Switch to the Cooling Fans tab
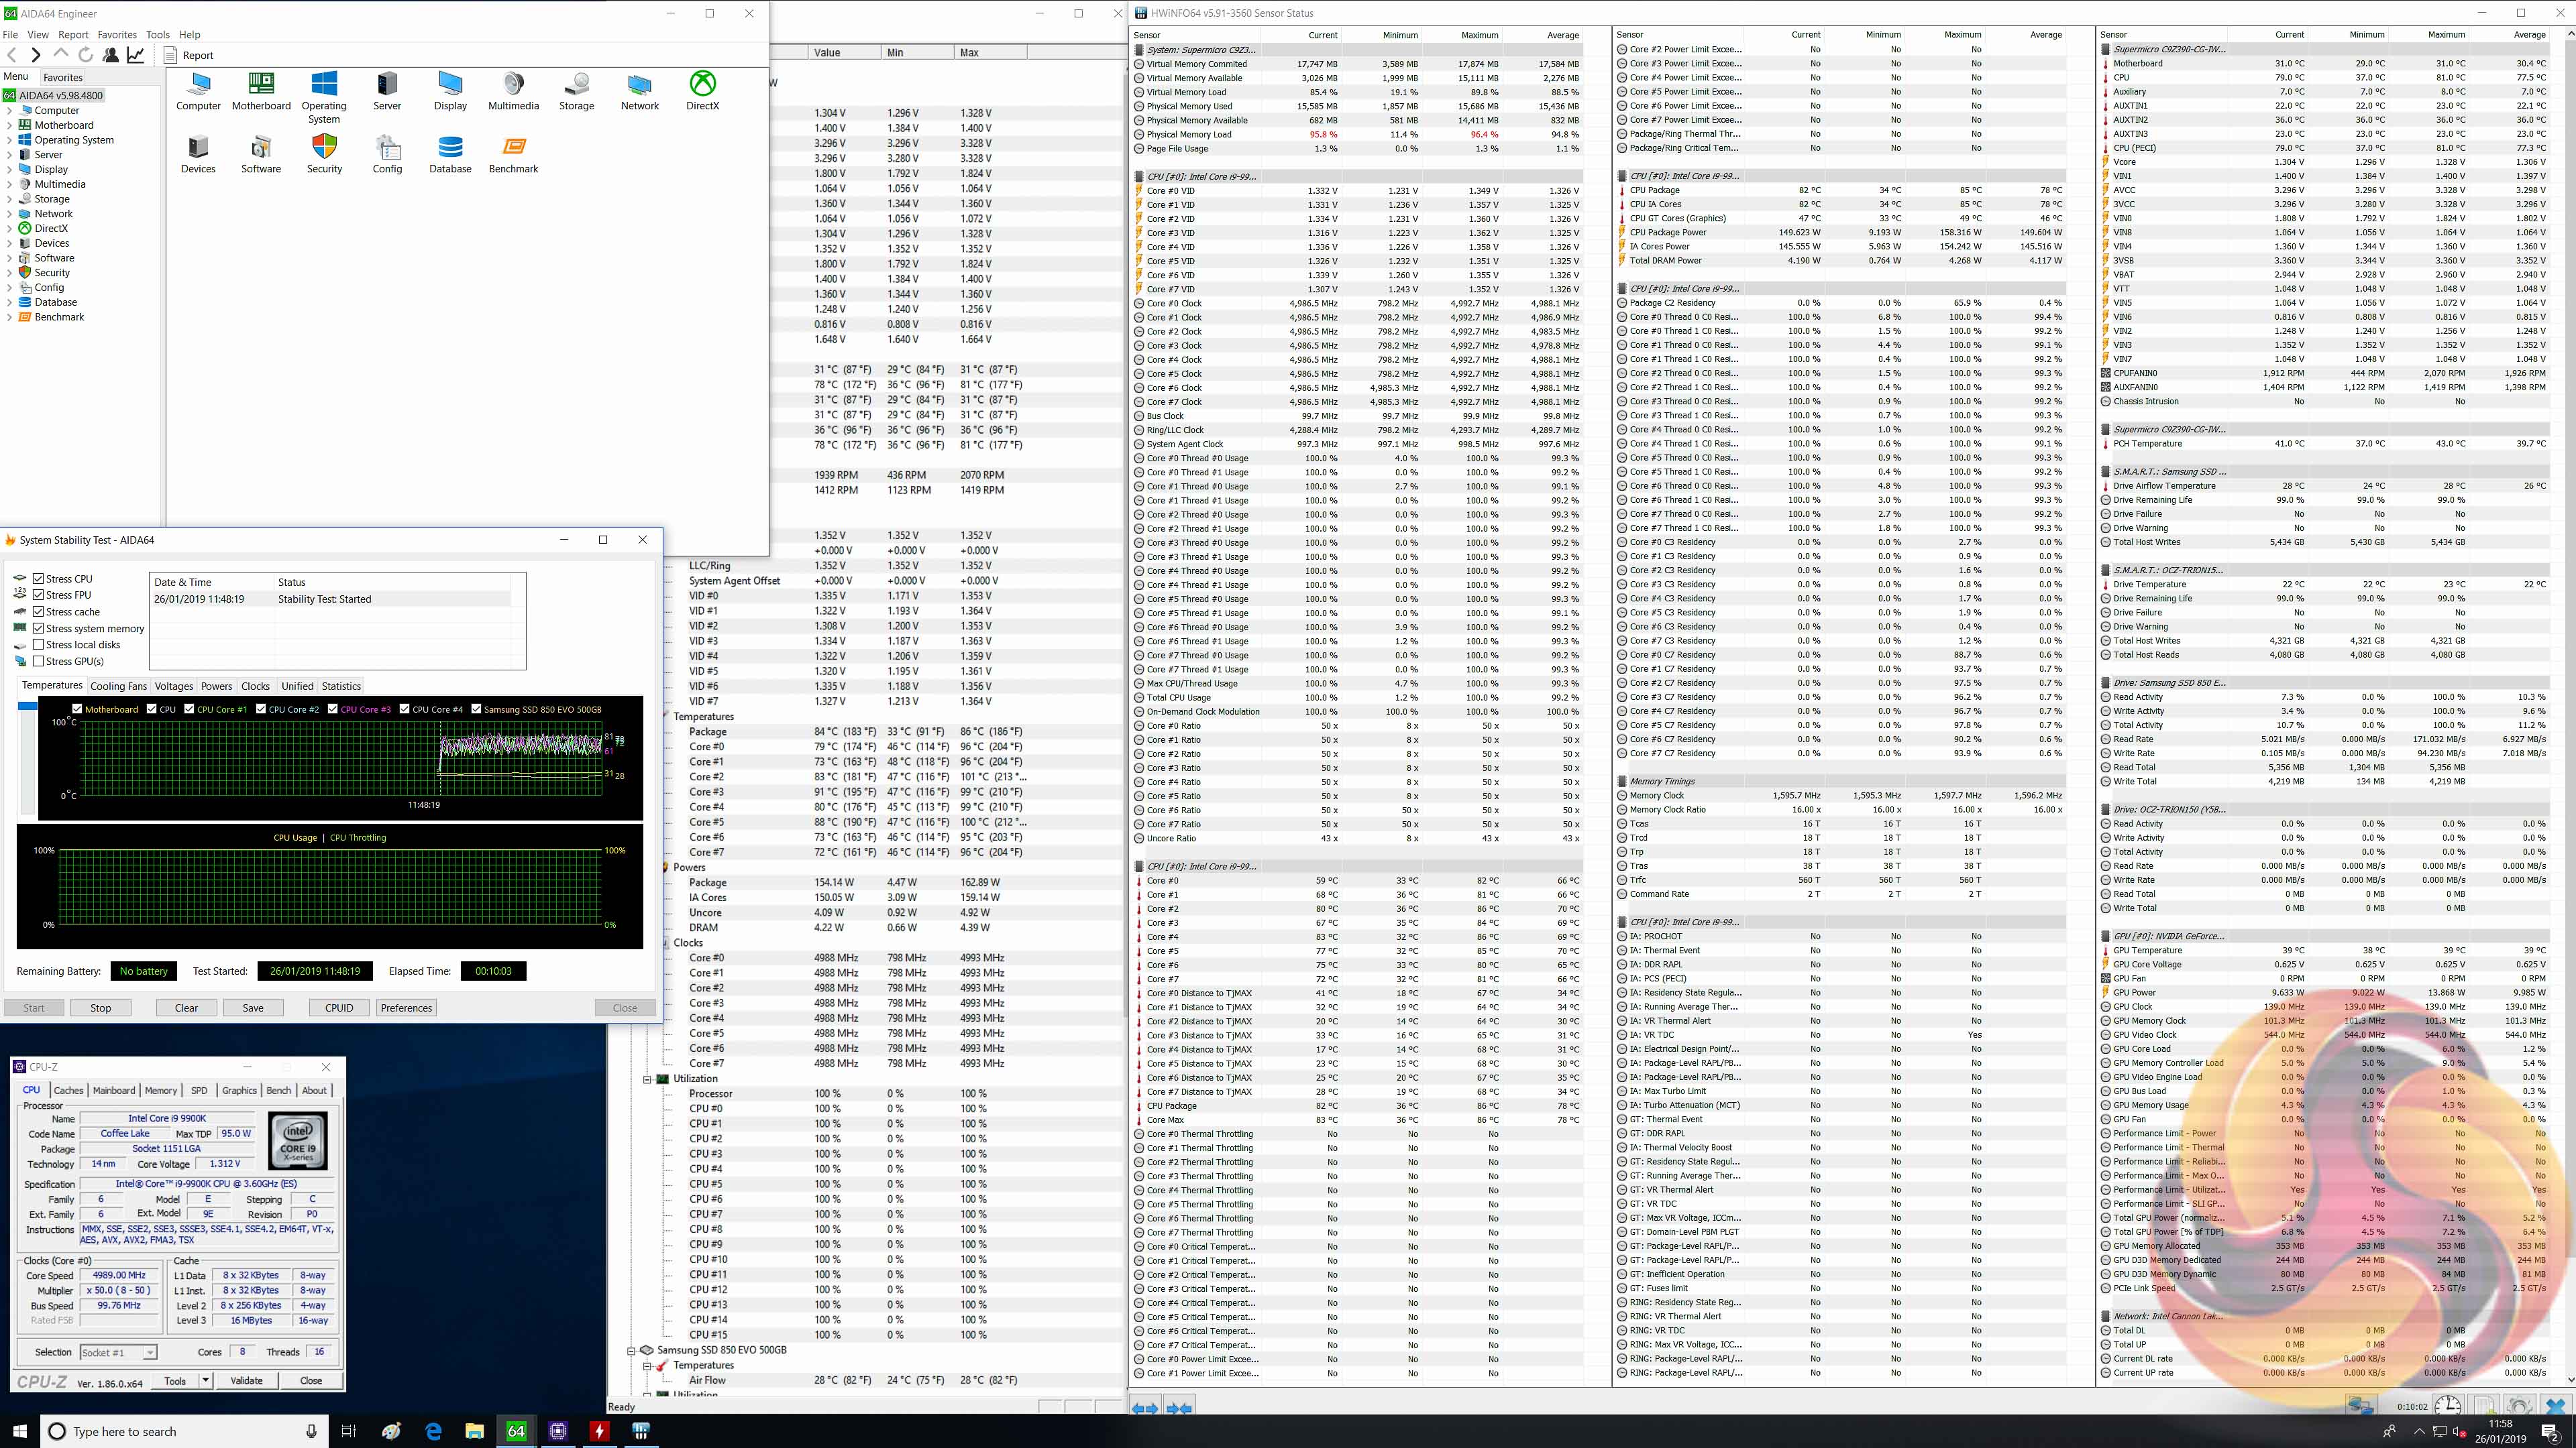Screen dimensions: 2576x1448 (x=118, y=686)
